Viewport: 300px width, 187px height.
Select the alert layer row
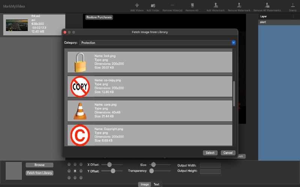(279, 22)
